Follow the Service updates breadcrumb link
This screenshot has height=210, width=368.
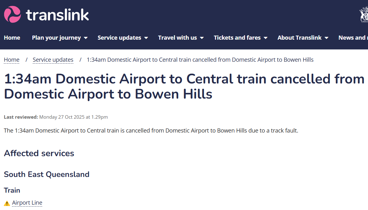pos(53,60)
